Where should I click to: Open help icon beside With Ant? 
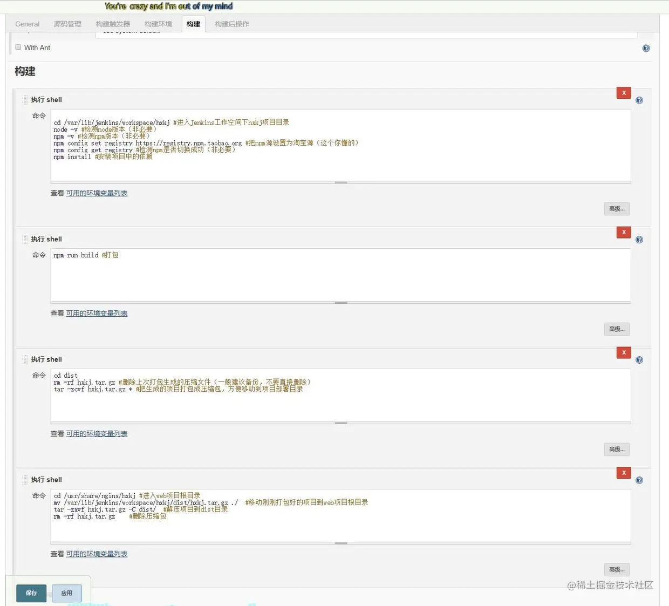click(646, 48)
